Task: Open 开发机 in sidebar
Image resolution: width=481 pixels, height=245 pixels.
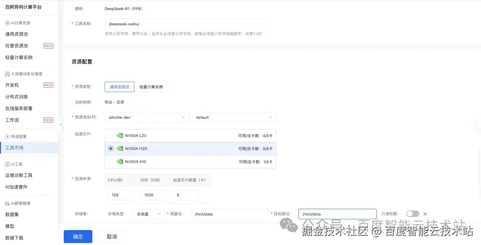Action: pyautogui.click(x=12, y=85)
